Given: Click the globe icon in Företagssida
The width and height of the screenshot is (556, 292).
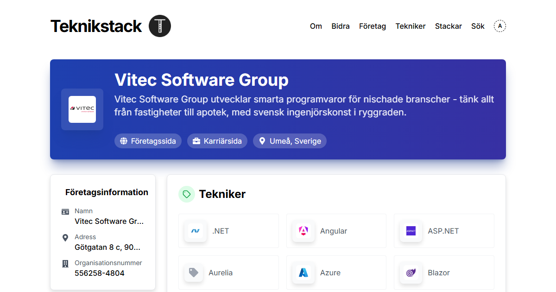Looking at the screenshot, I should 124,141.
